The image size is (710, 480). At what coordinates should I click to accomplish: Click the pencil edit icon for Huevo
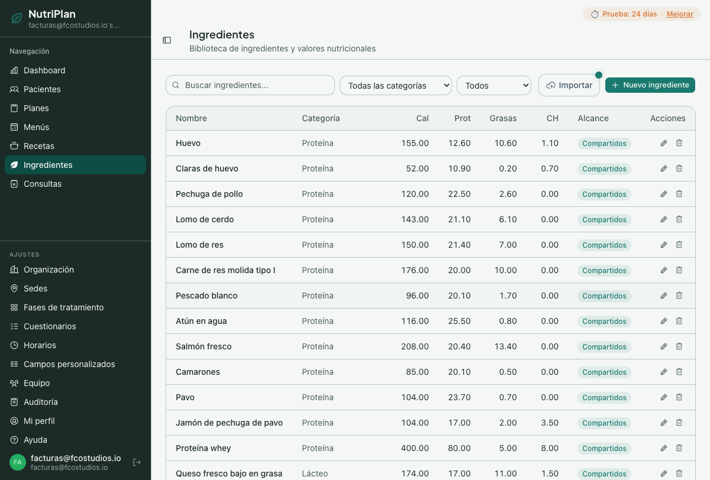point(664,143)
